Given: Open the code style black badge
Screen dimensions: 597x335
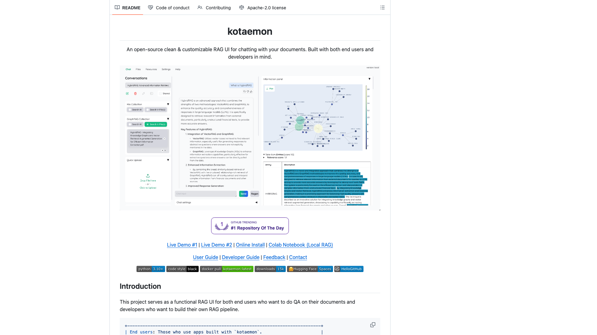Looking at the screenshot, I should pyautogui.click(x=182, y=269).
